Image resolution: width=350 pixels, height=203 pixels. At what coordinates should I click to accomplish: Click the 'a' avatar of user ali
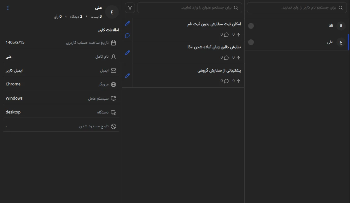coord(341,26)
